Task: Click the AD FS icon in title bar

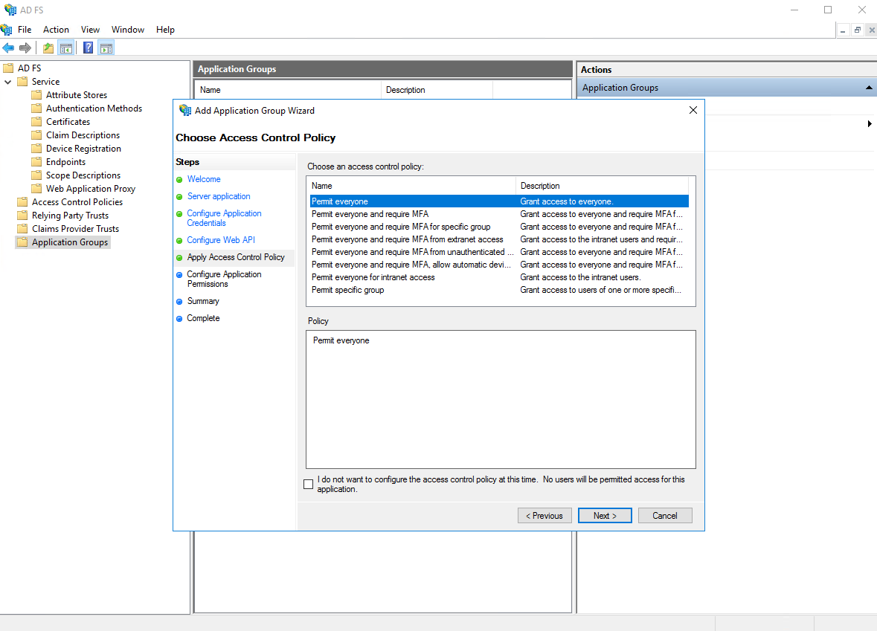Action: point(10,10)
